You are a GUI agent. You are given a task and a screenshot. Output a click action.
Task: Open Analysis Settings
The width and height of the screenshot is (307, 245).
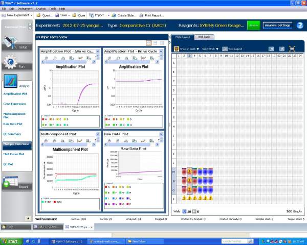tap(277, 26)
